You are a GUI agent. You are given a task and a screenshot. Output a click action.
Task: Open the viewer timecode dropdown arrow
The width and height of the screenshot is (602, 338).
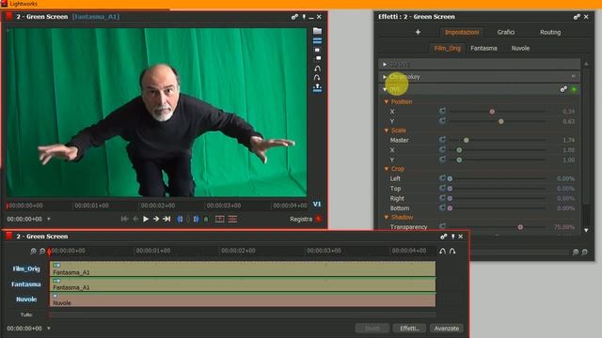[49, 219]
